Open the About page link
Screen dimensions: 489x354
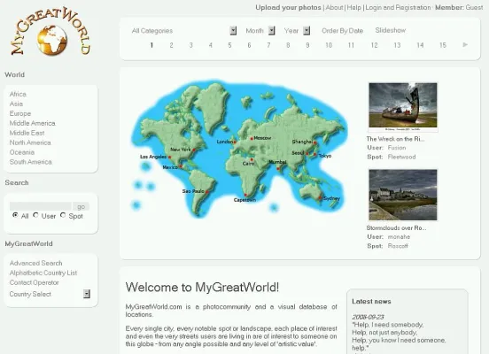(x=334, y=7)
